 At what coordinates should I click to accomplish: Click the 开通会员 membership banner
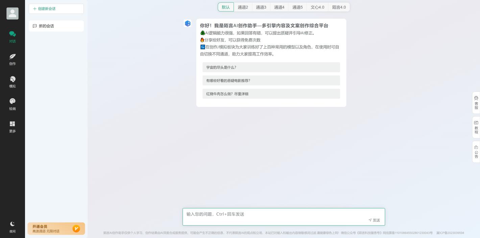(56, 229)
